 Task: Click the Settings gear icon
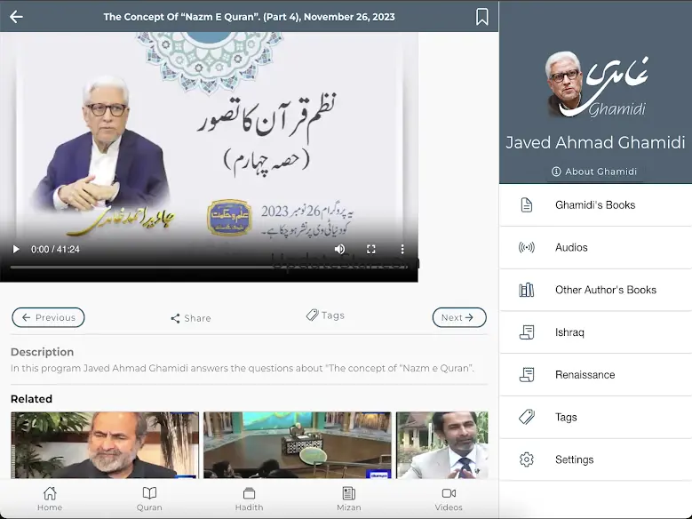click(527, 459)
